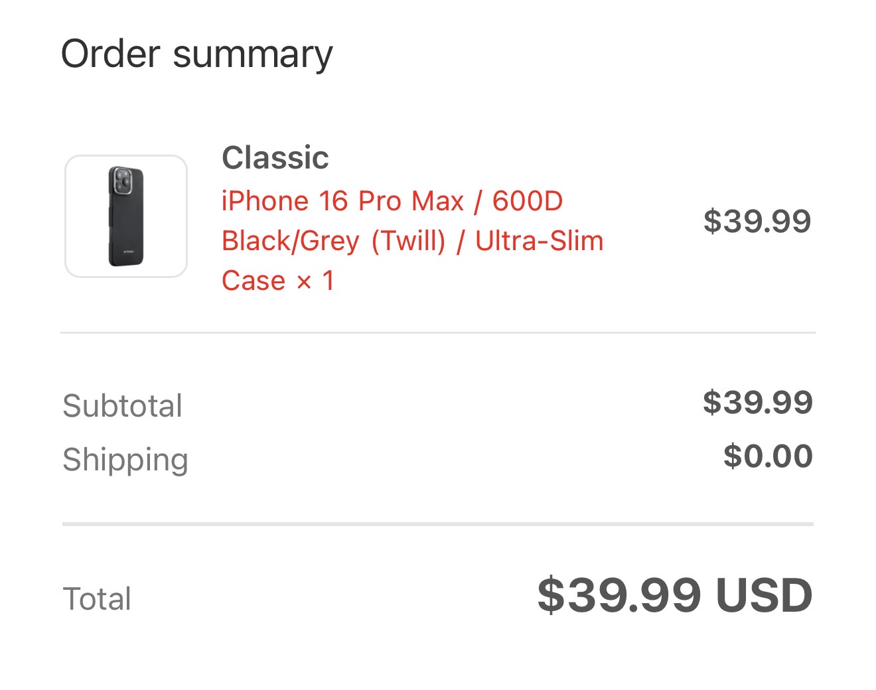Click the quantity '× 1' indicator

[x=315, y=281]
